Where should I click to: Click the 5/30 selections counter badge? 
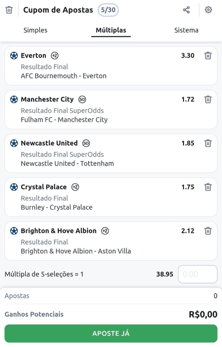click(108, 10)
